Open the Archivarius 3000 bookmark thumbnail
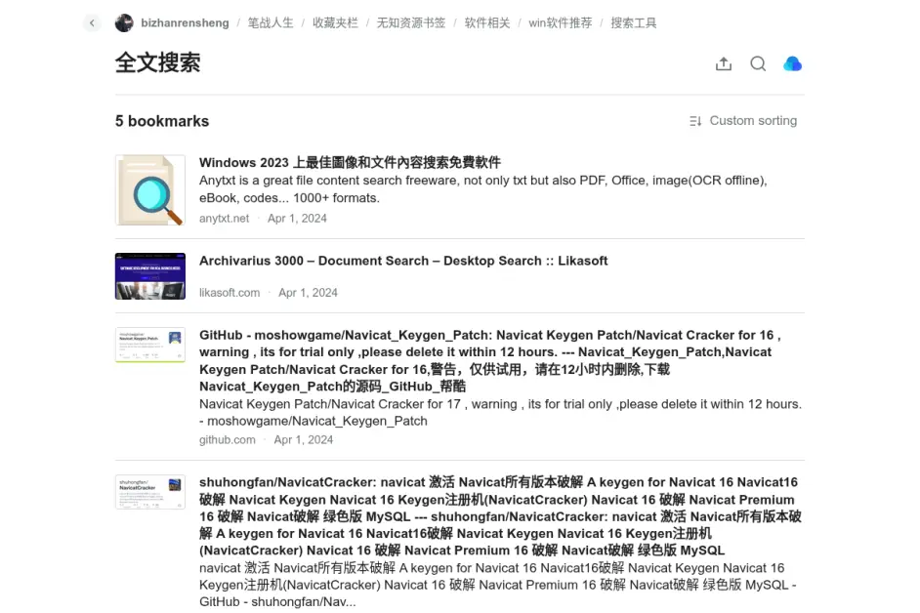This screenshot has width=920, height=613. 149,276
